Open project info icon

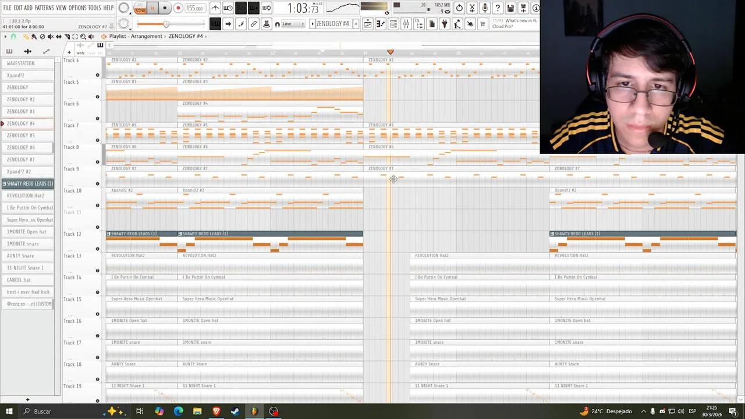pyautogui.click(x=535, y=8)
